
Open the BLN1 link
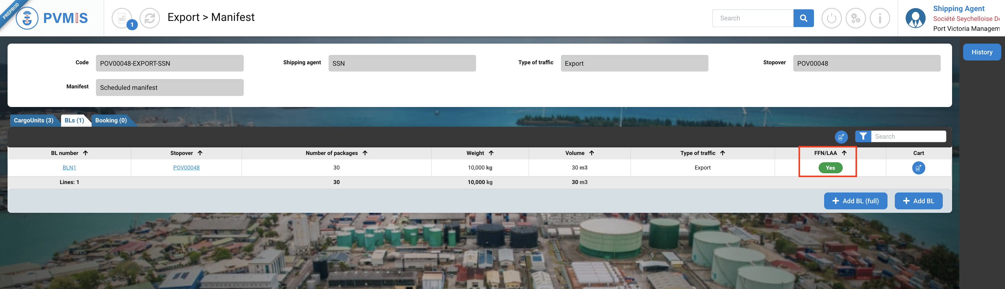69,168
